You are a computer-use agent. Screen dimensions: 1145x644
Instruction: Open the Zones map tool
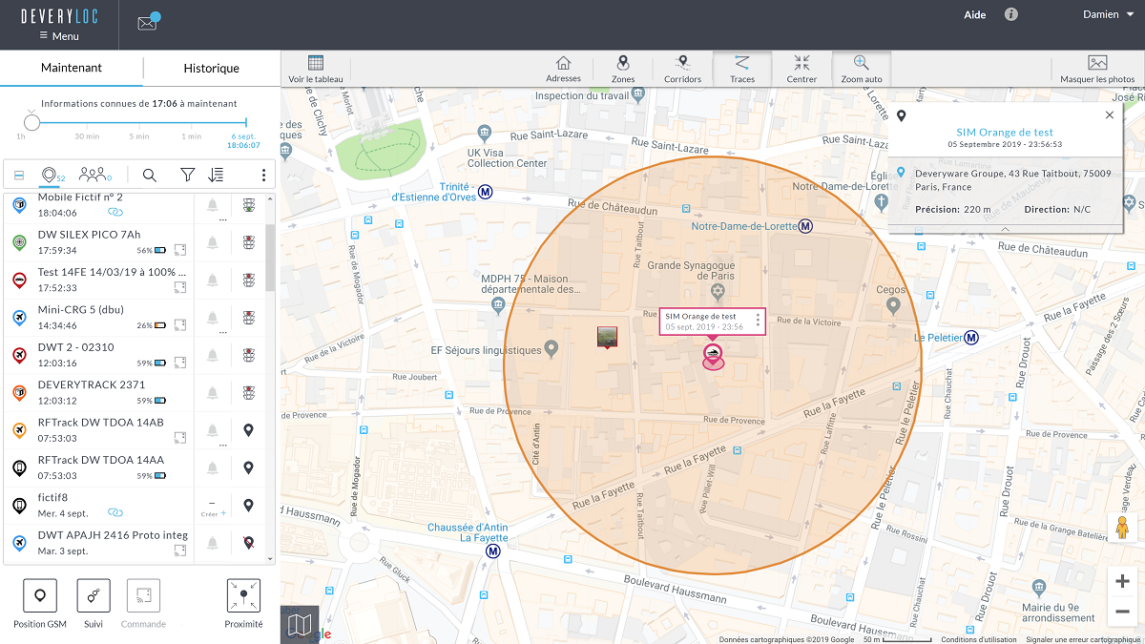coord(622,69)
